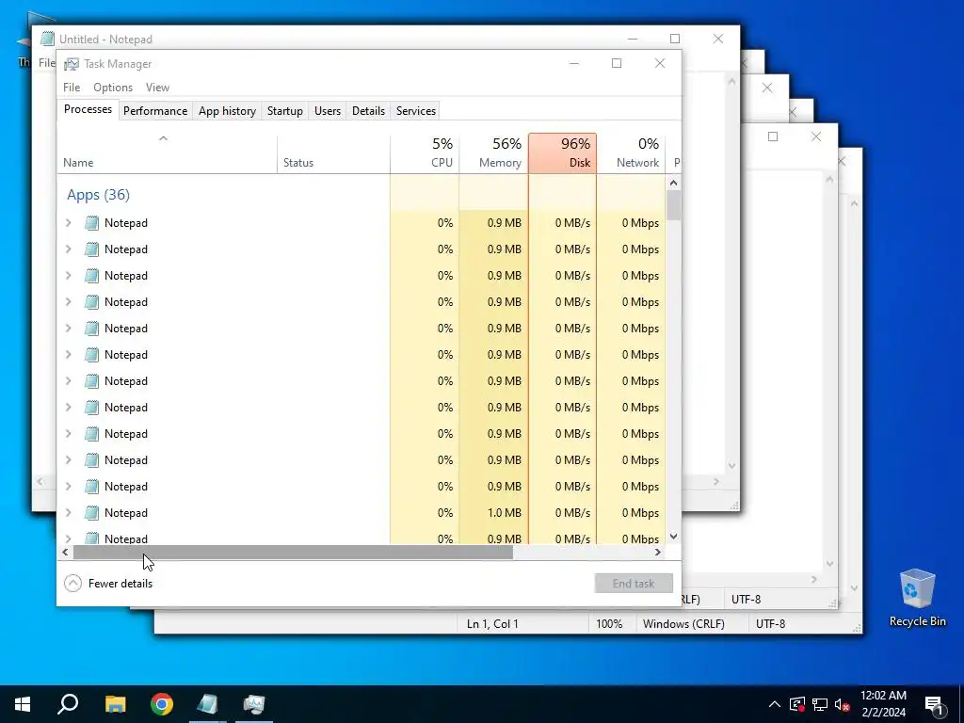Viewport: 964px width, 723px height.
Task: Launch Google Chrome from the taskbar
Action: 162,704
